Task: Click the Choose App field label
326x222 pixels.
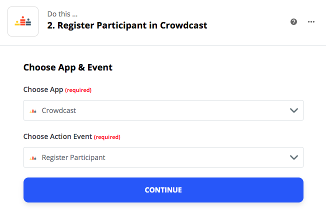Action: 43,89
